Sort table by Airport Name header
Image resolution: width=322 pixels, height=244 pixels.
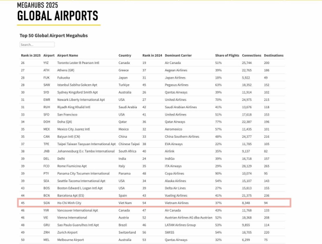(x=68, y=55)
